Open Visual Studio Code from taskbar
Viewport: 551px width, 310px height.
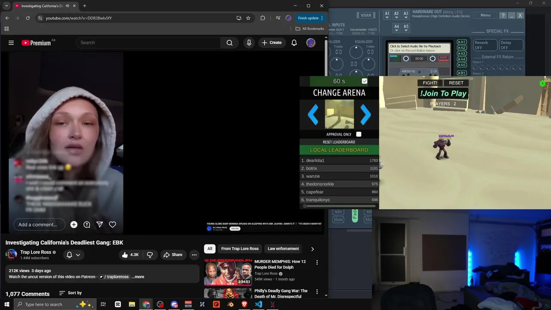coord(258,304)
